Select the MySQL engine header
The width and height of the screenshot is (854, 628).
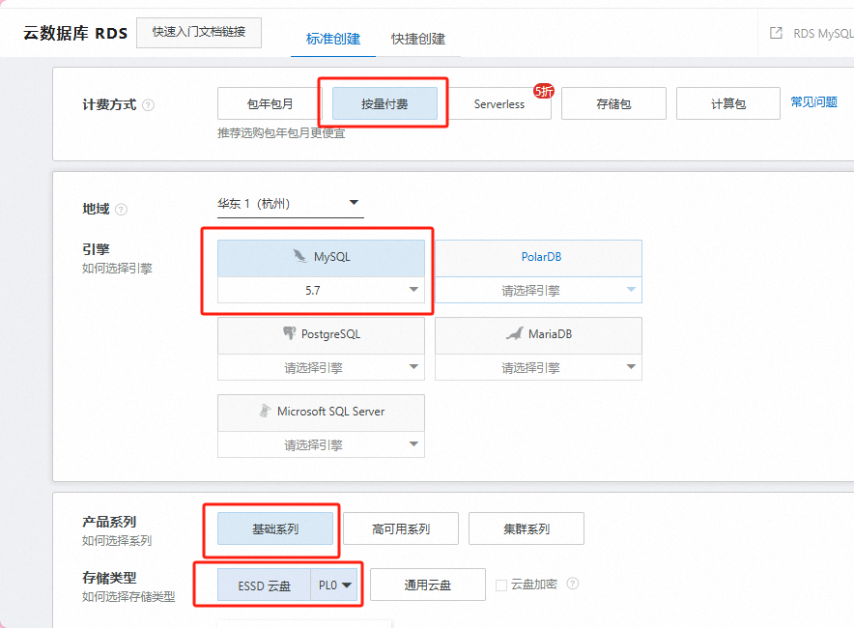321,258
